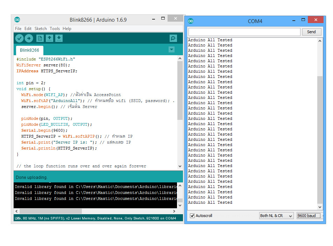Click serial monitor scroll down arrow
The width and height of the screenshot is (333, 246).
(320, 207)
